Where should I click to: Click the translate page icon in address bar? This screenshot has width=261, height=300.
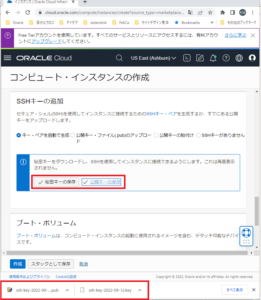tap(190, 13)
